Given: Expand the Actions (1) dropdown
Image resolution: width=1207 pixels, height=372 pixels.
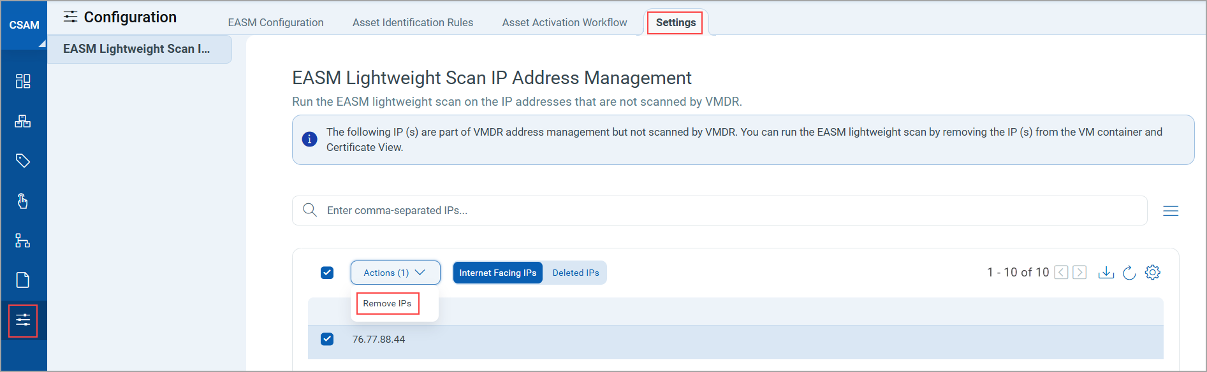Looking at the screenshot, I should point(395,273).
